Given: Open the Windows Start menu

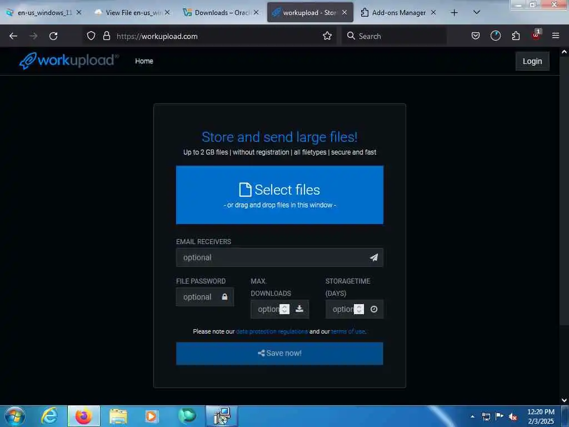Looking at the screenshot, I should coord(15,416).
